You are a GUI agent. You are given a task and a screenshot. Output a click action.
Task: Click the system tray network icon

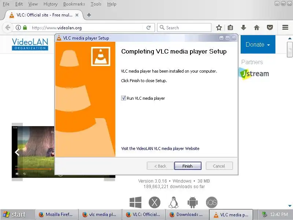[264, 214]
